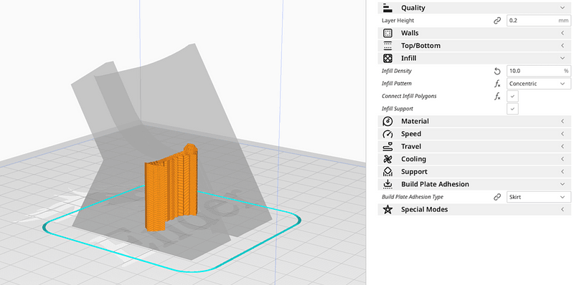The width and height of the screenshot is (574, 285).
Task: Click the Infill Density setting label
Action: coord(397,71)
